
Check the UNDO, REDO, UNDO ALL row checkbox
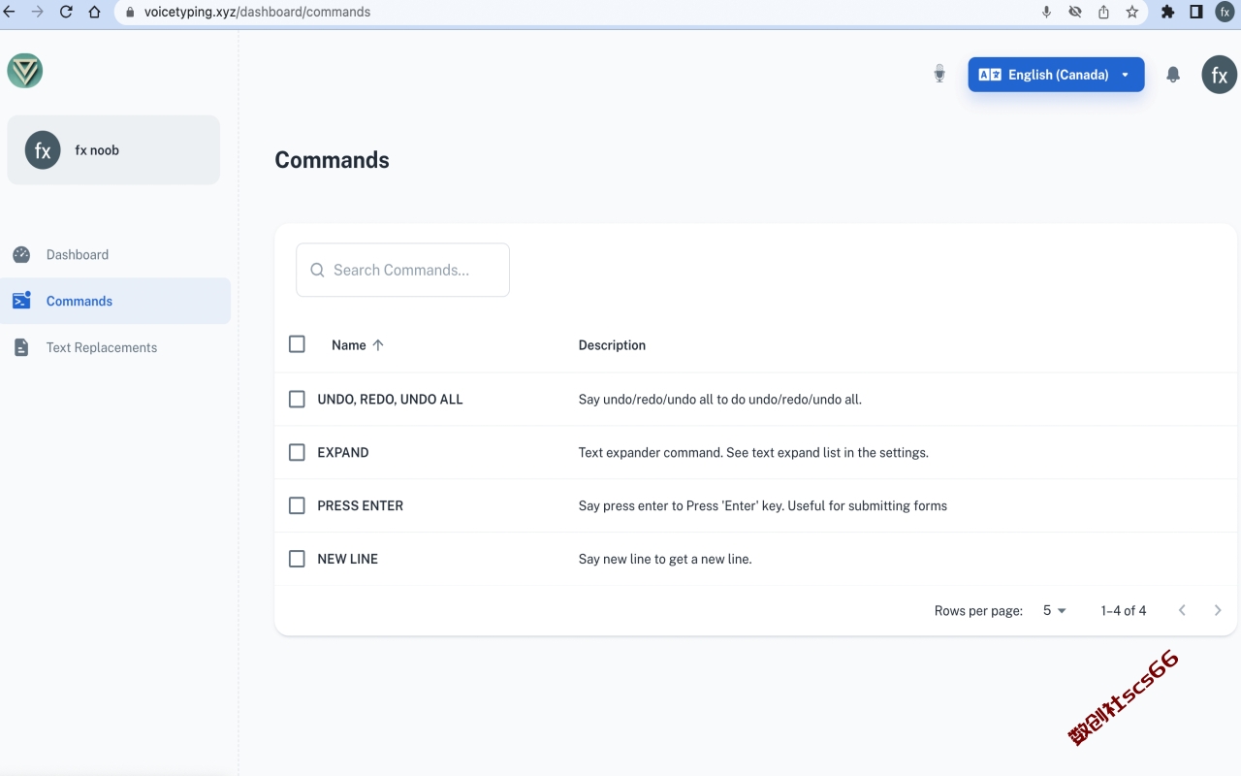pos(297,399)
